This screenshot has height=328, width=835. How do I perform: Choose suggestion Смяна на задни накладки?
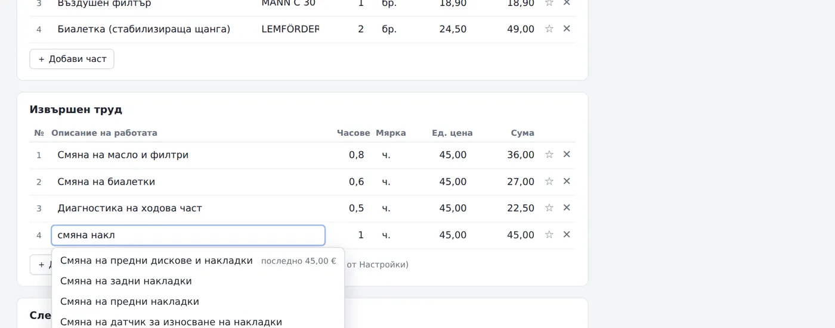(x=198, y=281)
